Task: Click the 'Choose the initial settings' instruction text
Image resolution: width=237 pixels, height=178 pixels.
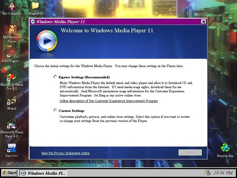Action: (x=109, y=66)
